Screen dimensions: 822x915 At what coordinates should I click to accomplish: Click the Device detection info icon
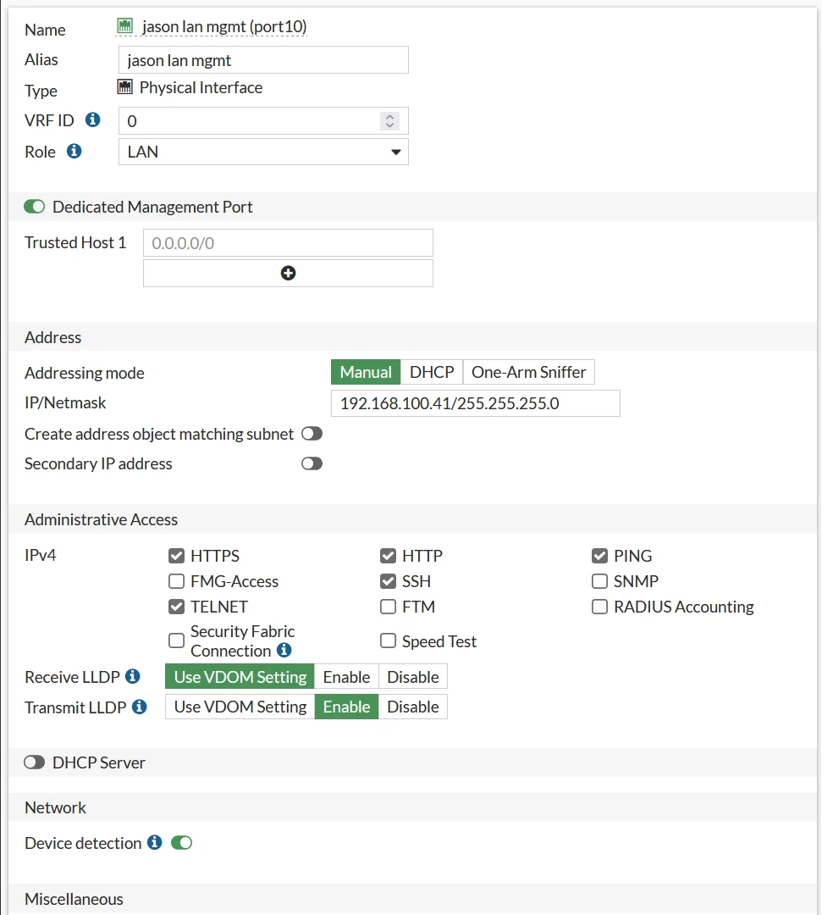pyautogui.click(x=154, y=843)
